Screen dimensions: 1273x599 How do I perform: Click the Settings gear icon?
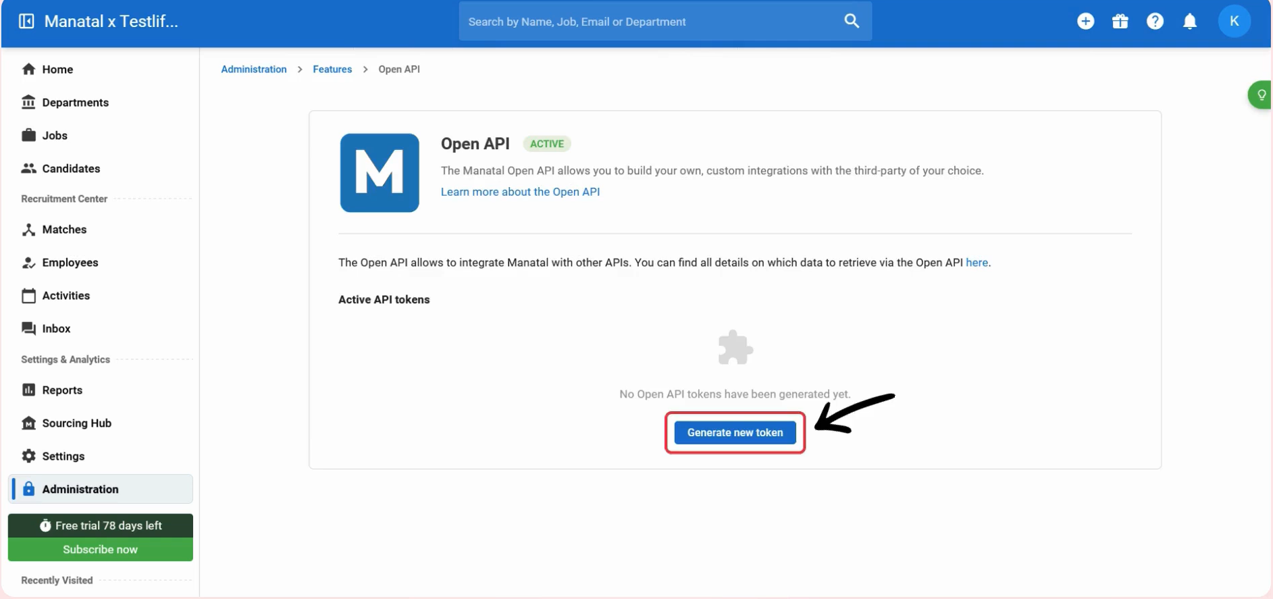[x=28, y=456]
